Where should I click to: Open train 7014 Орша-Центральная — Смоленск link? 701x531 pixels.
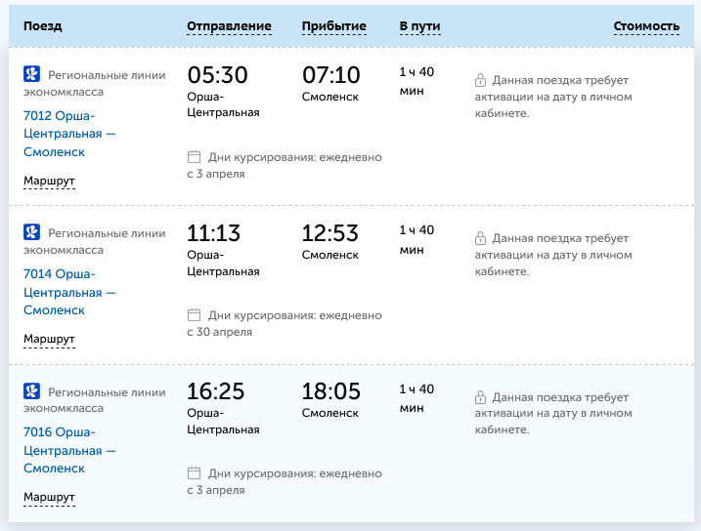click(x=68, y=292)
